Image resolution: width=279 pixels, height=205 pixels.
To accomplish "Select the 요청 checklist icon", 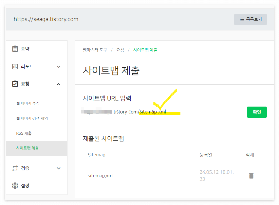I will pyautogui.click(x=15, y=84).
